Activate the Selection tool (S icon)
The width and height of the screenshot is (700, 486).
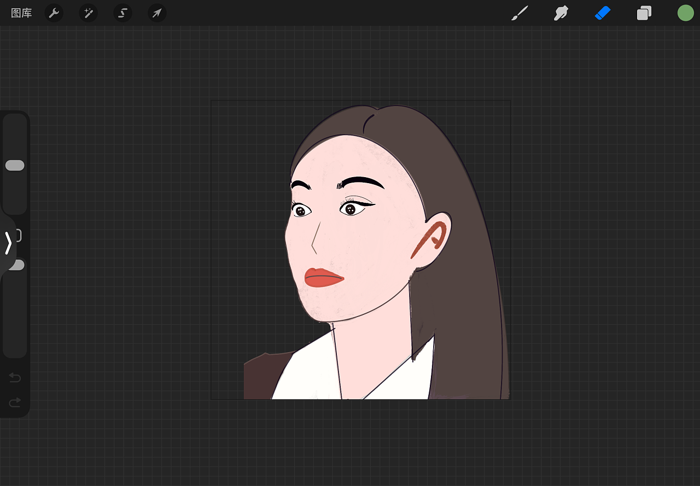pos(122,13)
